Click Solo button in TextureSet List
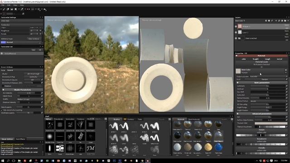 click(x=34, y=50)
